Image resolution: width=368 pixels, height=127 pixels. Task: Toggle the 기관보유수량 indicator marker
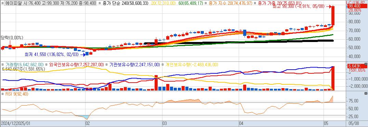[x=107, y=65]
